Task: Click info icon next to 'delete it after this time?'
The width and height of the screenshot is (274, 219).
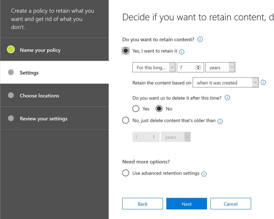Action: coord(227,98)
